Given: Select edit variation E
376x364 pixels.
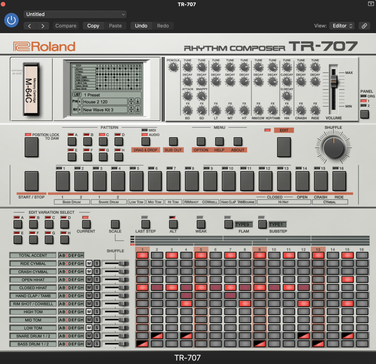Looking at the screenshot, I should 18,240.
